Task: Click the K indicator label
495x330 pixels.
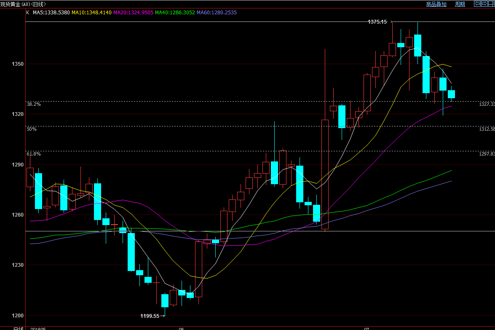Action: pos(28,13)
